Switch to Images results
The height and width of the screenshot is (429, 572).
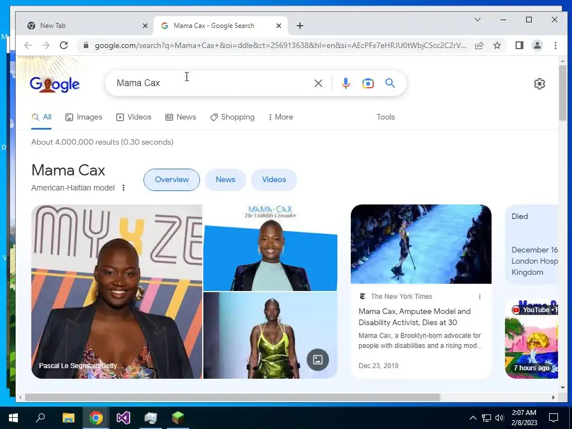click(x=84, y=117)
